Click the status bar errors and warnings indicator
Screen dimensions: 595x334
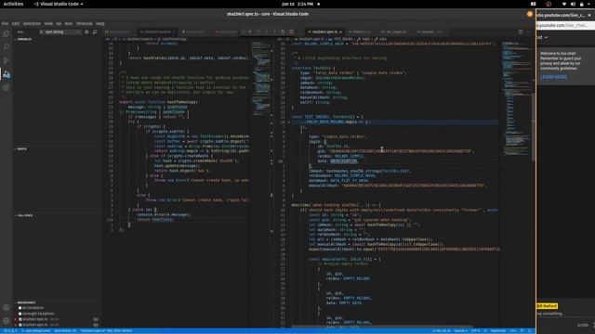click(10, 331)
